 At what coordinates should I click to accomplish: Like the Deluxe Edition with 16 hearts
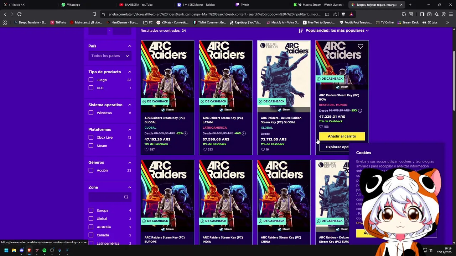(x=263, y=150)
